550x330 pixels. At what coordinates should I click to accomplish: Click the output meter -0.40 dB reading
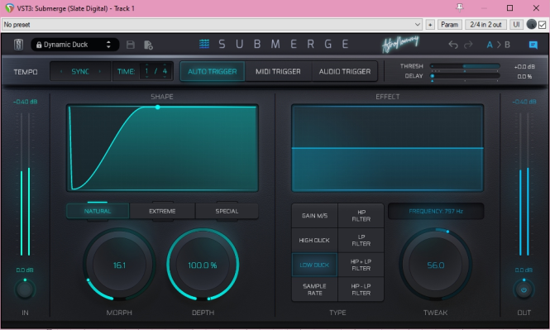click(x=524, y=102)
